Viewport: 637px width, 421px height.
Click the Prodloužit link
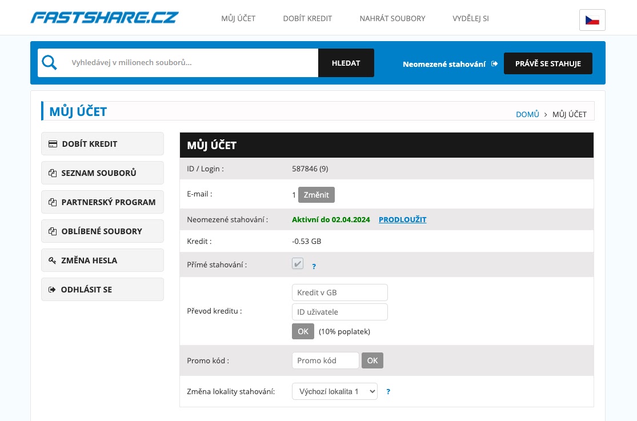(x=402, y=219)
